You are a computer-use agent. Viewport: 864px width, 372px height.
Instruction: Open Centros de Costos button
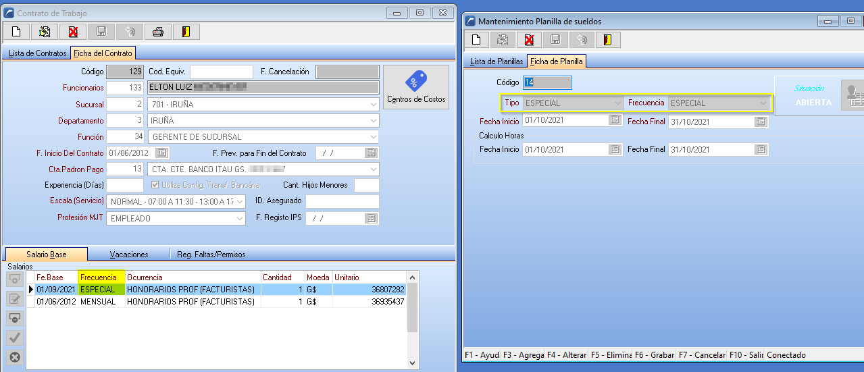point(416,87)
